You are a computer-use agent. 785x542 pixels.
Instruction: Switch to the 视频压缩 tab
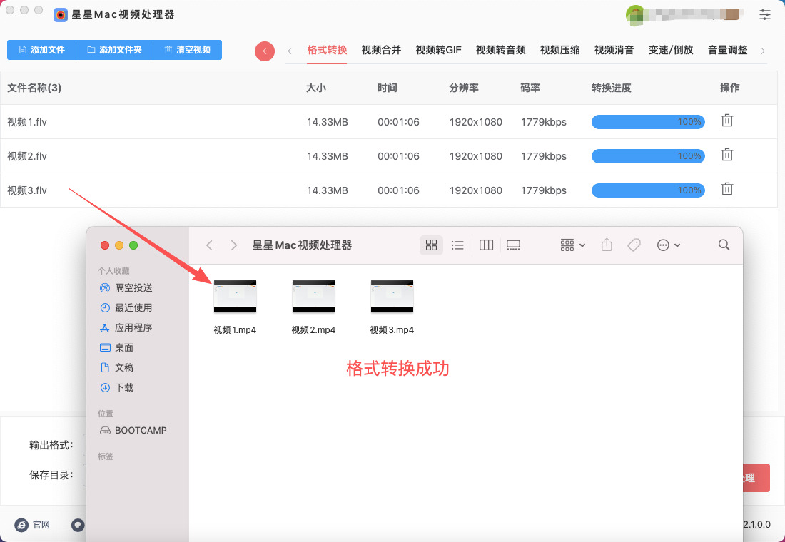(559, 50)
